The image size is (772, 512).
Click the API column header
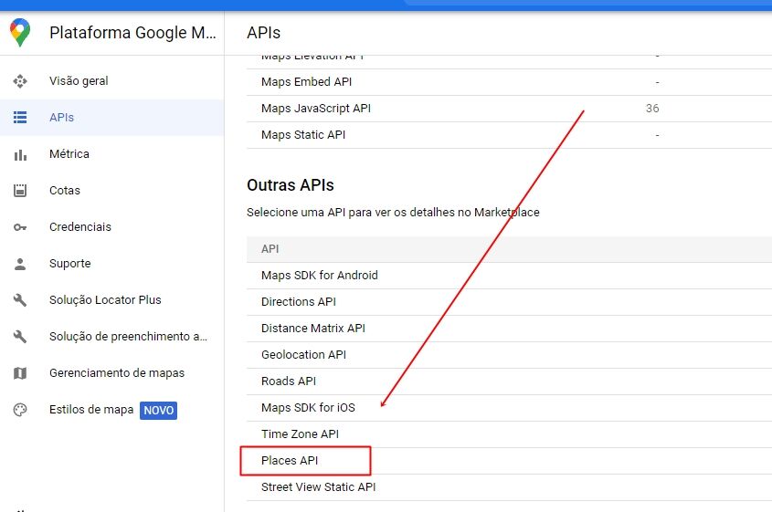pyautogui.click(x=270, y=249)
